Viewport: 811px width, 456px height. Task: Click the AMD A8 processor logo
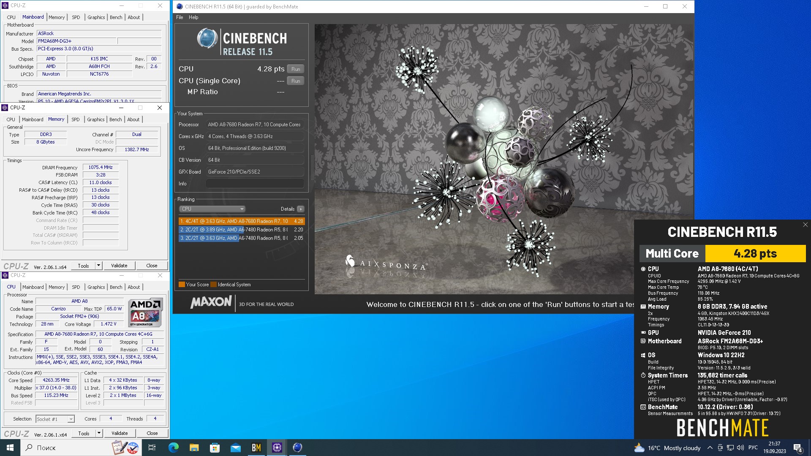click(145, 312)
